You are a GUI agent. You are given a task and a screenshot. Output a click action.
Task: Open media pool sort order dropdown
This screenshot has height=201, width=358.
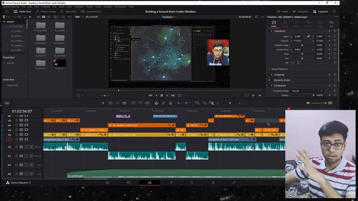tap(63, 17)
